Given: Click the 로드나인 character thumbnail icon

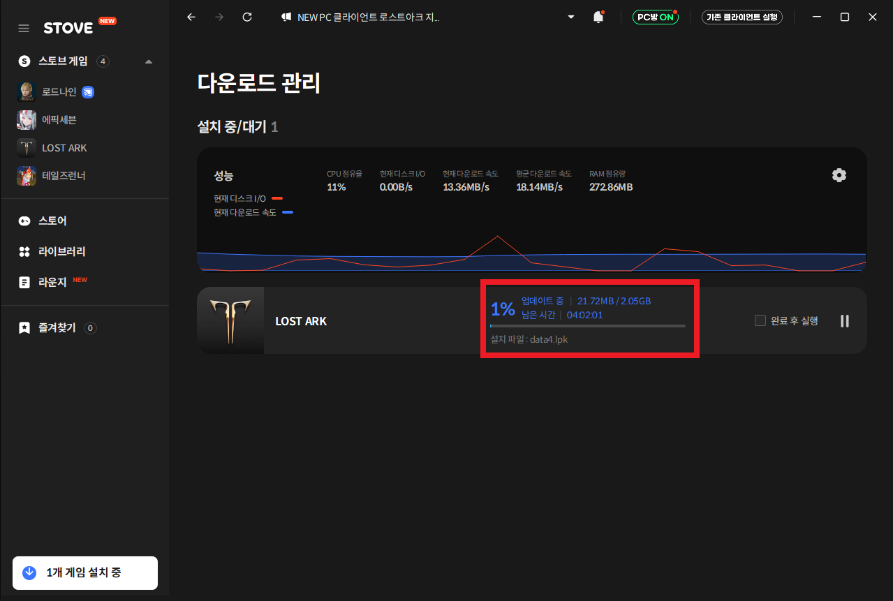Looking at the screenshot, I should (x=27, y=91).
